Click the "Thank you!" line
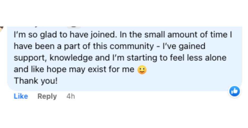Viewport: 248px width, 128px height. click(x=36, y=81)
